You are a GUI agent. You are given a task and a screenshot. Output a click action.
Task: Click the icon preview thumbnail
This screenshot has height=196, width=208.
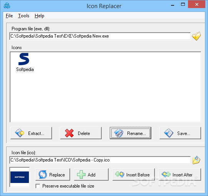click(x=20, y=177)
